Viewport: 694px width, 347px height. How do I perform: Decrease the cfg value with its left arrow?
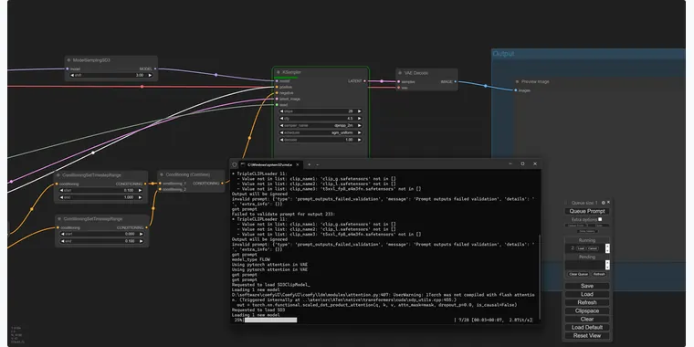point(282,118)
